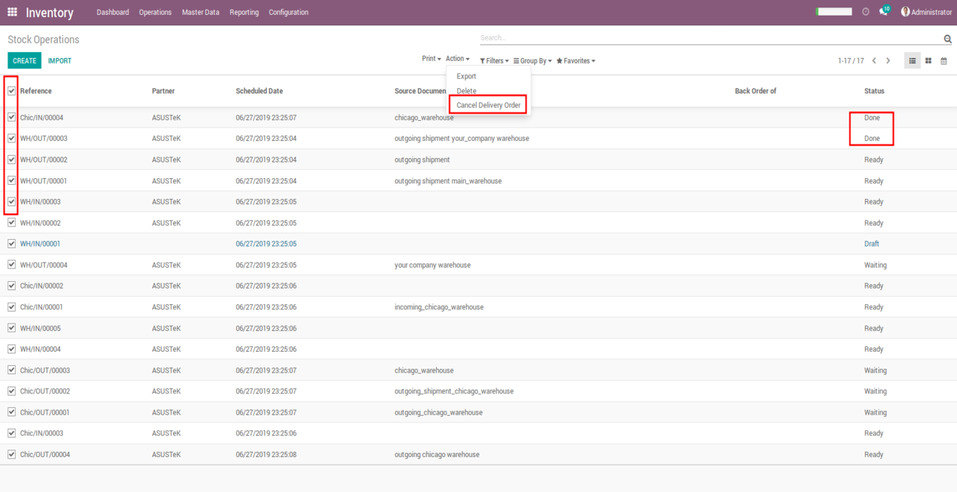This screenshot has width=957, height=492.
Task: Click the CREATE button
Action: click(x=25, y=61)
